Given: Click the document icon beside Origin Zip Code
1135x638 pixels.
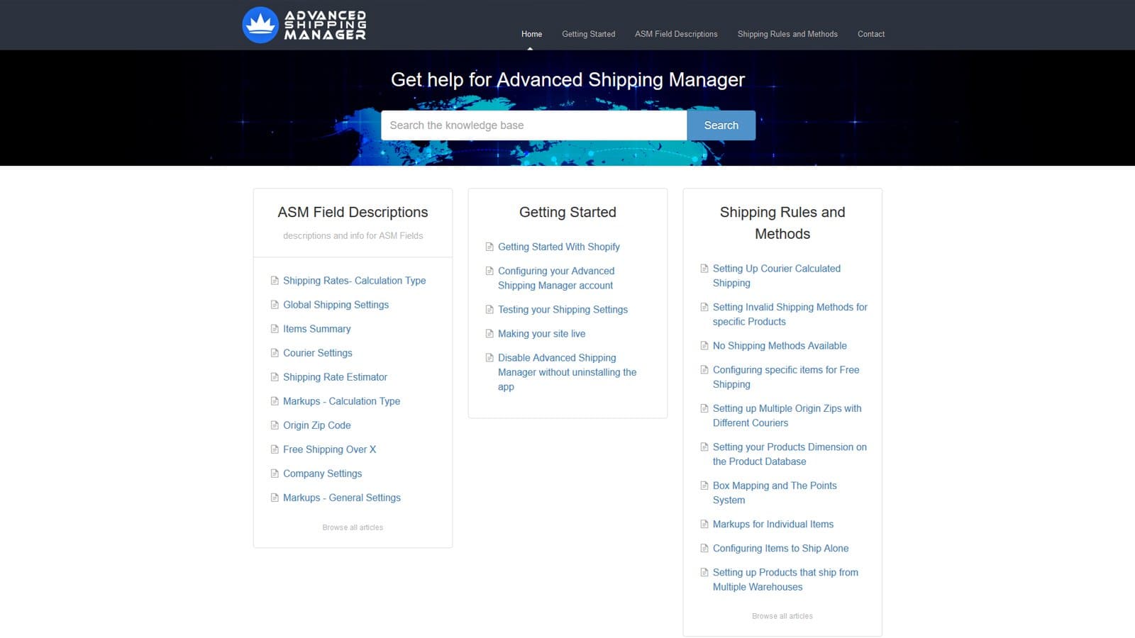Looking at the screenshot, I should [275, 425].
